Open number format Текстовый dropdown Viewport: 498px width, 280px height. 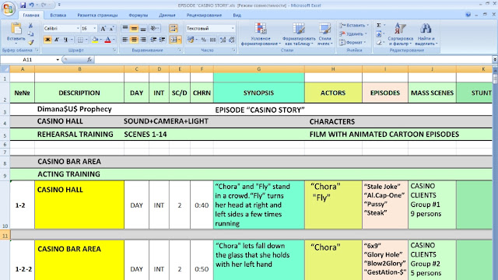point(233,29)
